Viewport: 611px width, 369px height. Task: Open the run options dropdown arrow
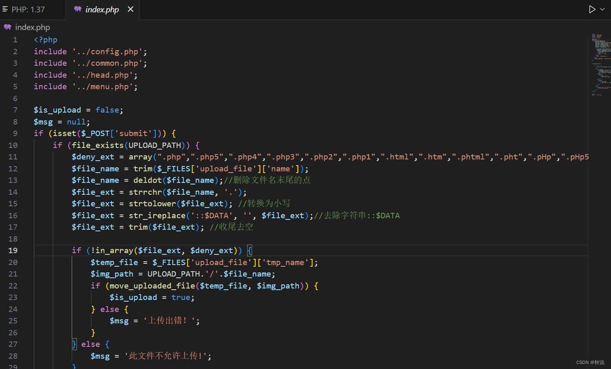click(603, 9)
